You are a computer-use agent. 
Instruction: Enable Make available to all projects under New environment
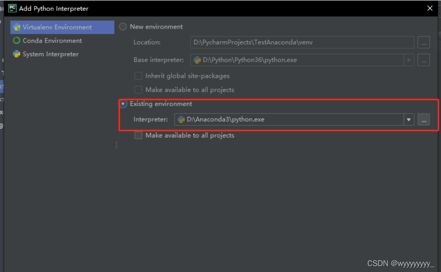138,90
